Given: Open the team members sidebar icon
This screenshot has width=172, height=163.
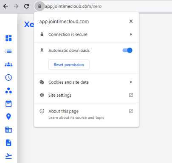Looking at the screenshot, I should click(8, 65).
